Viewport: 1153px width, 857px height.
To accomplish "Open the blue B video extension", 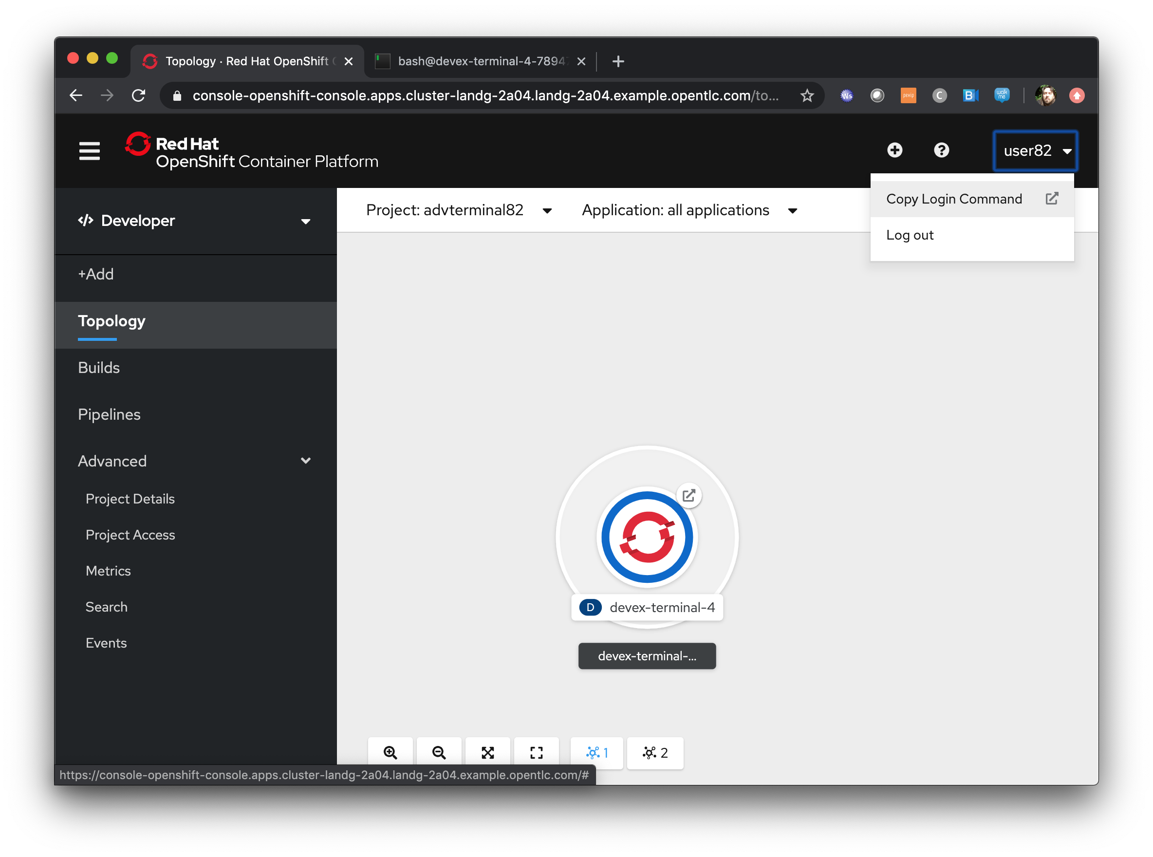I will (970, 95).
